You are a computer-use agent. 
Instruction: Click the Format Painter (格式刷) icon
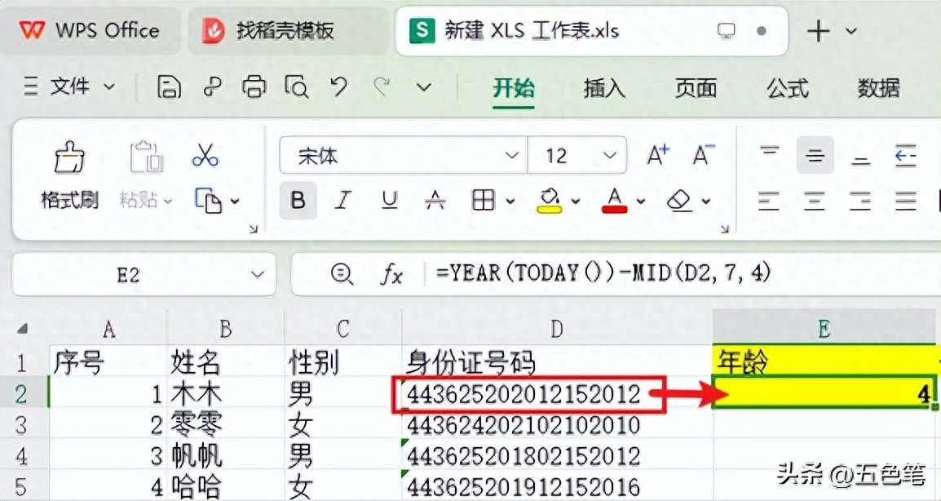(69, 157)
